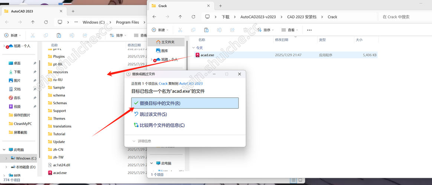This screenshot has width=432, height=185.
Task: Expand the details section in the dialog
Action: pos(142,141)
